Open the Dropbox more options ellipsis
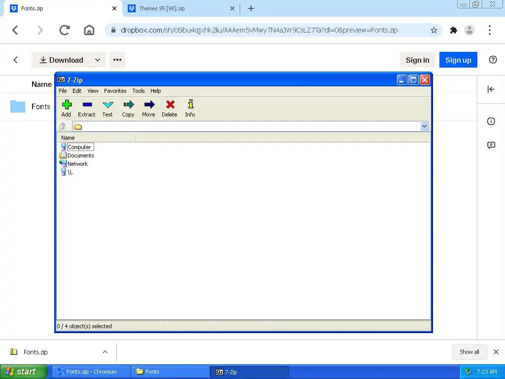 click(117, 60)
